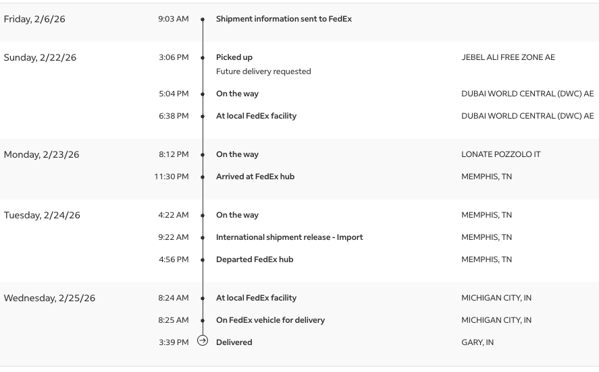599x372 pixels.
Task: Click the Future delivery requested note
Action: 263,71
